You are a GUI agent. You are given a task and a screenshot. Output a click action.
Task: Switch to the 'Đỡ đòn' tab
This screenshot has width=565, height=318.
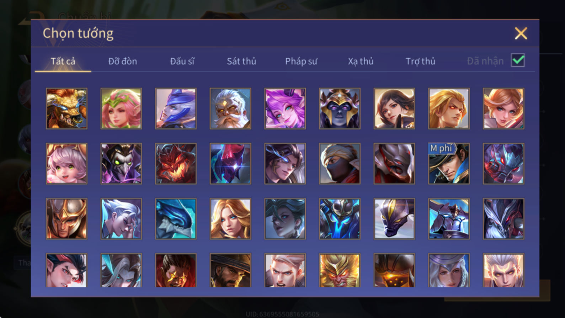click(123, 61)
